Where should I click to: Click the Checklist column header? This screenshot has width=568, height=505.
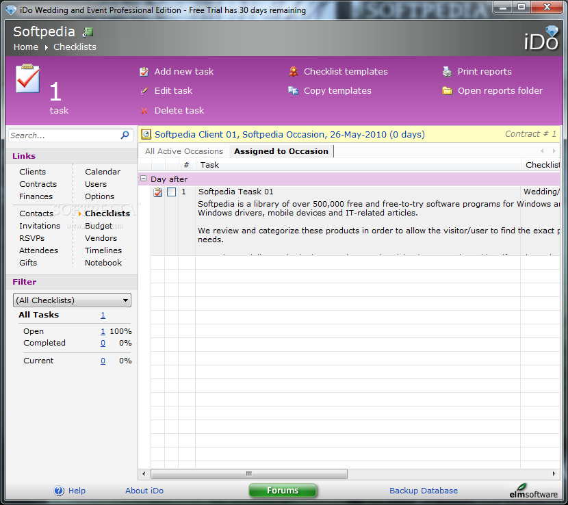pyautogui.click(x=541, y=165)
